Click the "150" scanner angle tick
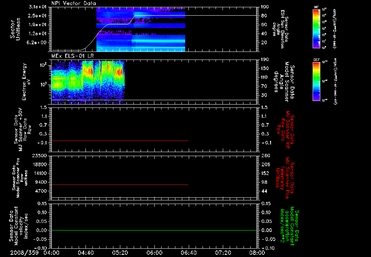This screenshot has height=257, width=371. pos(265,69)
